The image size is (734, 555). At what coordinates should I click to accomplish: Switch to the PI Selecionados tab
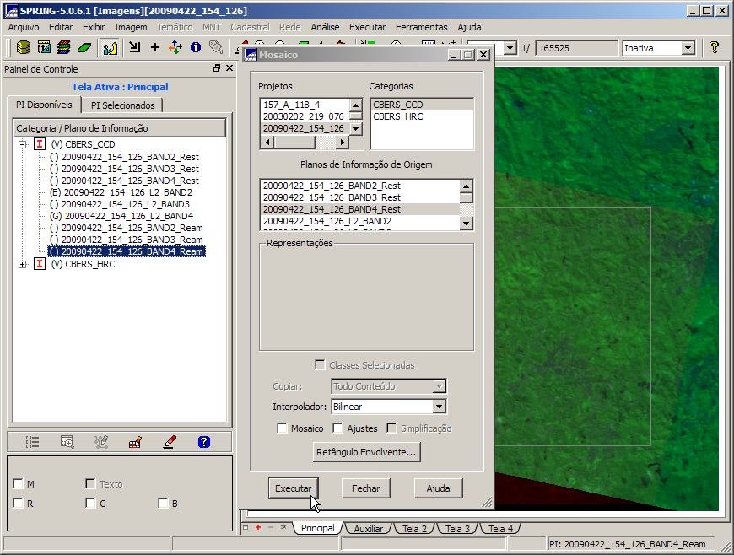point(123,105)
